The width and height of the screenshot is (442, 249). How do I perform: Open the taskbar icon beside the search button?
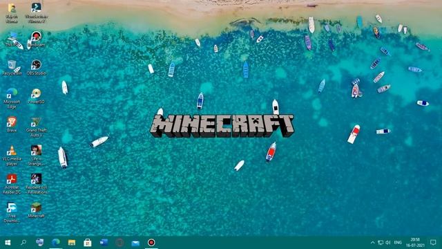pos(40,243)
